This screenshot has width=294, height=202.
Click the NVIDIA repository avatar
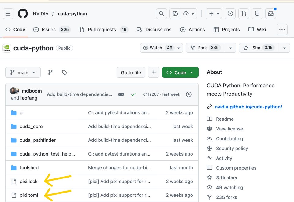point(6,48)
